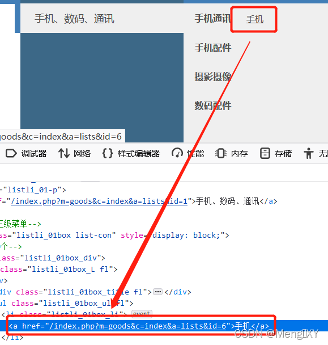Click the 手机 category link in menu
The width and height of the screenshot is (328, 345).
pos(254,19)
